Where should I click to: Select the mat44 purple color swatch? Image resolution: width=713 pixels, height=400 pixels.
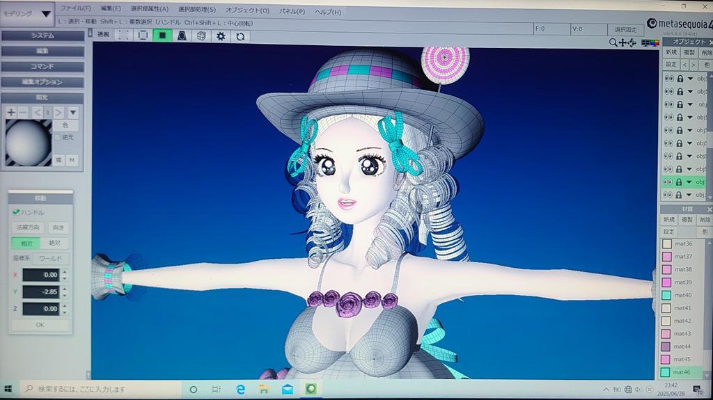(666, 346)
